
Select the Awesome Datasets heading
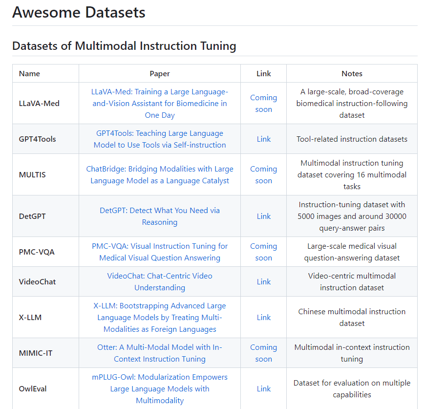pos(79,13)
